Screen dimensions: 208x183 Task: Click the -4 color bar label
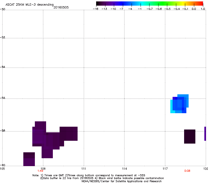coord(130,9)
